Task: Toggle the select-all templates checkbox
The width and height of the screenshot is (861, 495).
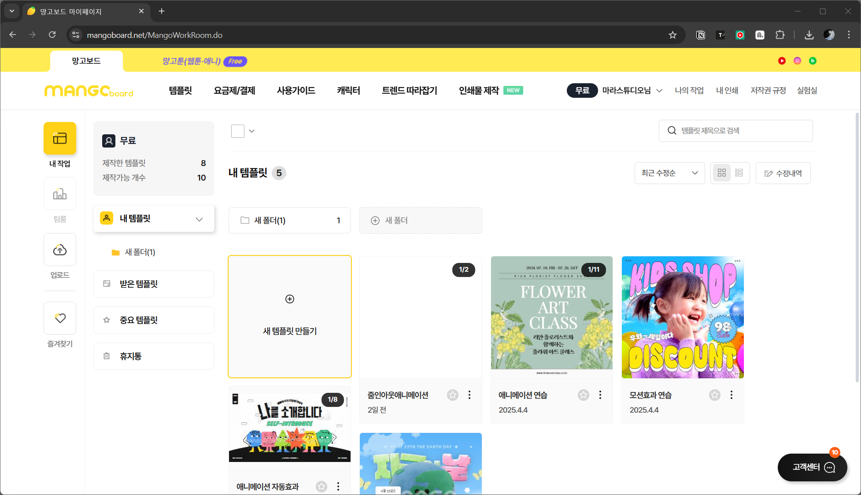Action: click(x=238, y=131)
